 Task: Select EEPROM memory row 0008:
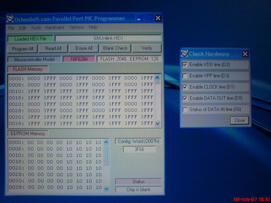tap(55, 149)
